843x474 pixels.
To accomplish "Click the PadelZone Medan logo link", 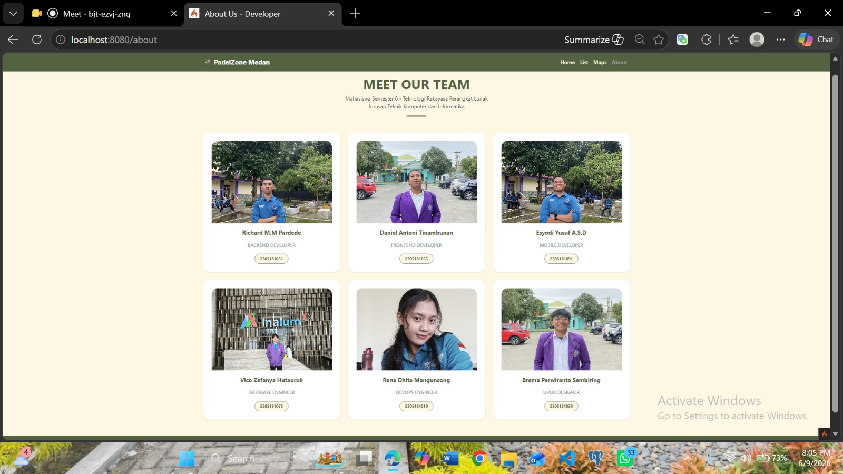I will click(237, 62).
